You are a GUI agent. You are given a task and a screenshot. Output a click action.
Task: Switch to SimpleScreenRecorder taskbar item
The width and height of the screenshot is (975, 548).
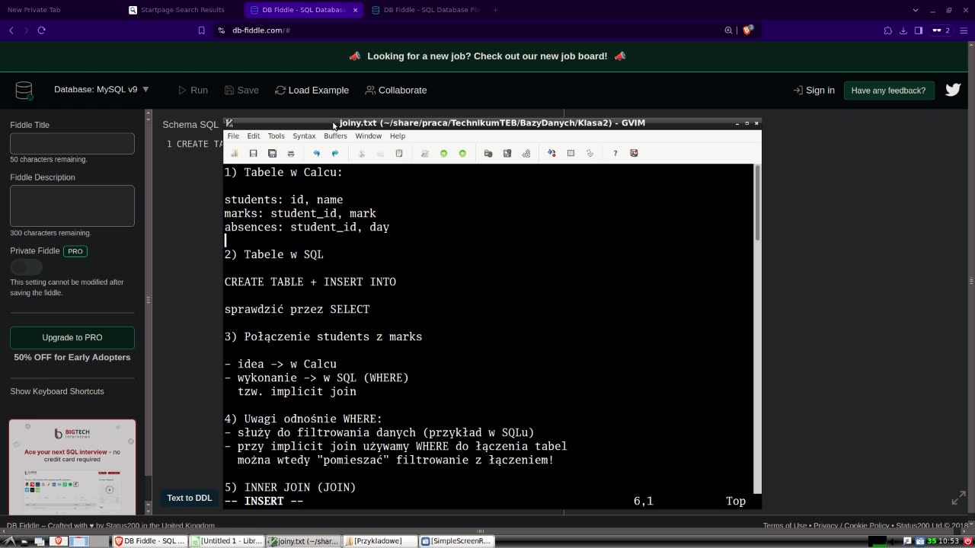(x=457, y=541)
